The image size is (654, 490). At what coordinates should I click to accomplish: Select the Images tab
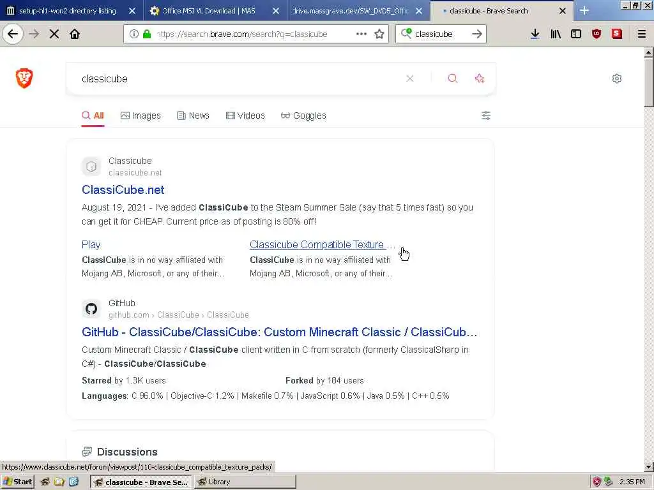click(x=141, y=115)
